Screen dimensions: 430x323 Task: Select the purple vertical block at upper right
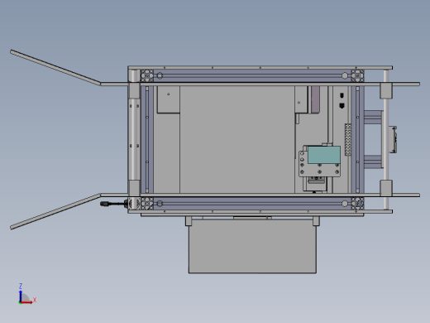pos(315,99)
